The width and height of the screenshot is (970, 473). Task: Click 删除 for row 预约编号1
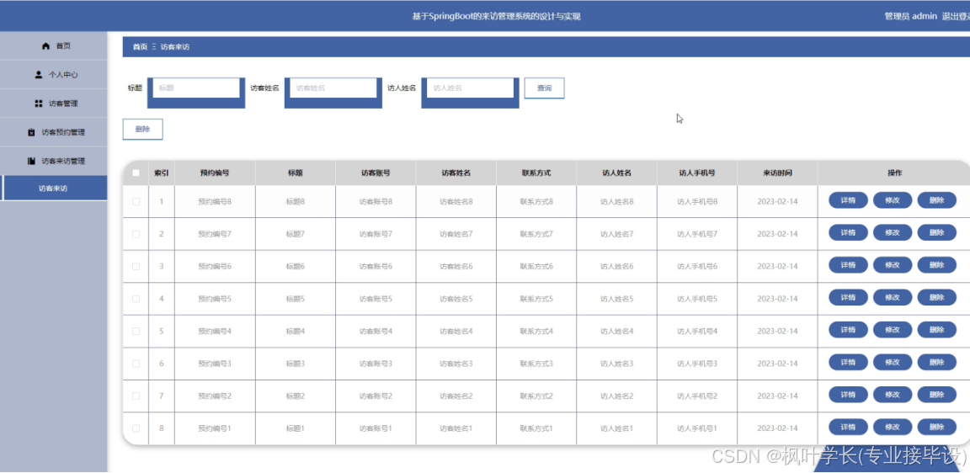click(x=936, y=427)
